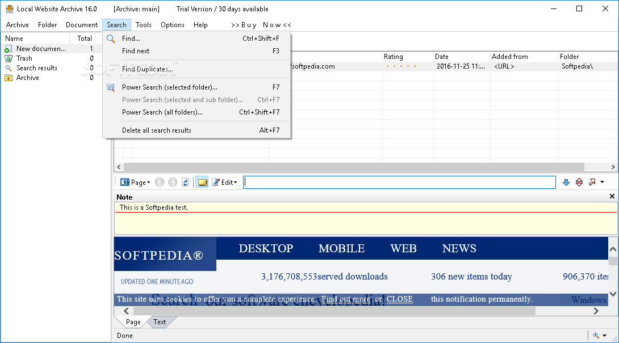The width and height of the screenshot is (619, 343).
Task: Click the app icon in title bar
Action: (10, 9)
